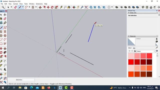Switch to Materials Select tab
The image size is (160, 90).
(x=130, y=48)
